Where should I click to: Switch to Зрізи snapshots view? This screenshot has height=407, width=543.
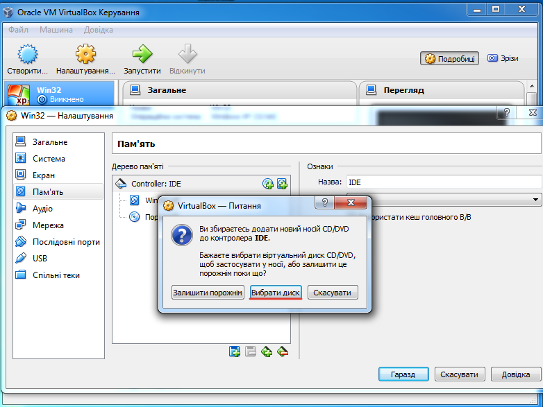point(503,58)
